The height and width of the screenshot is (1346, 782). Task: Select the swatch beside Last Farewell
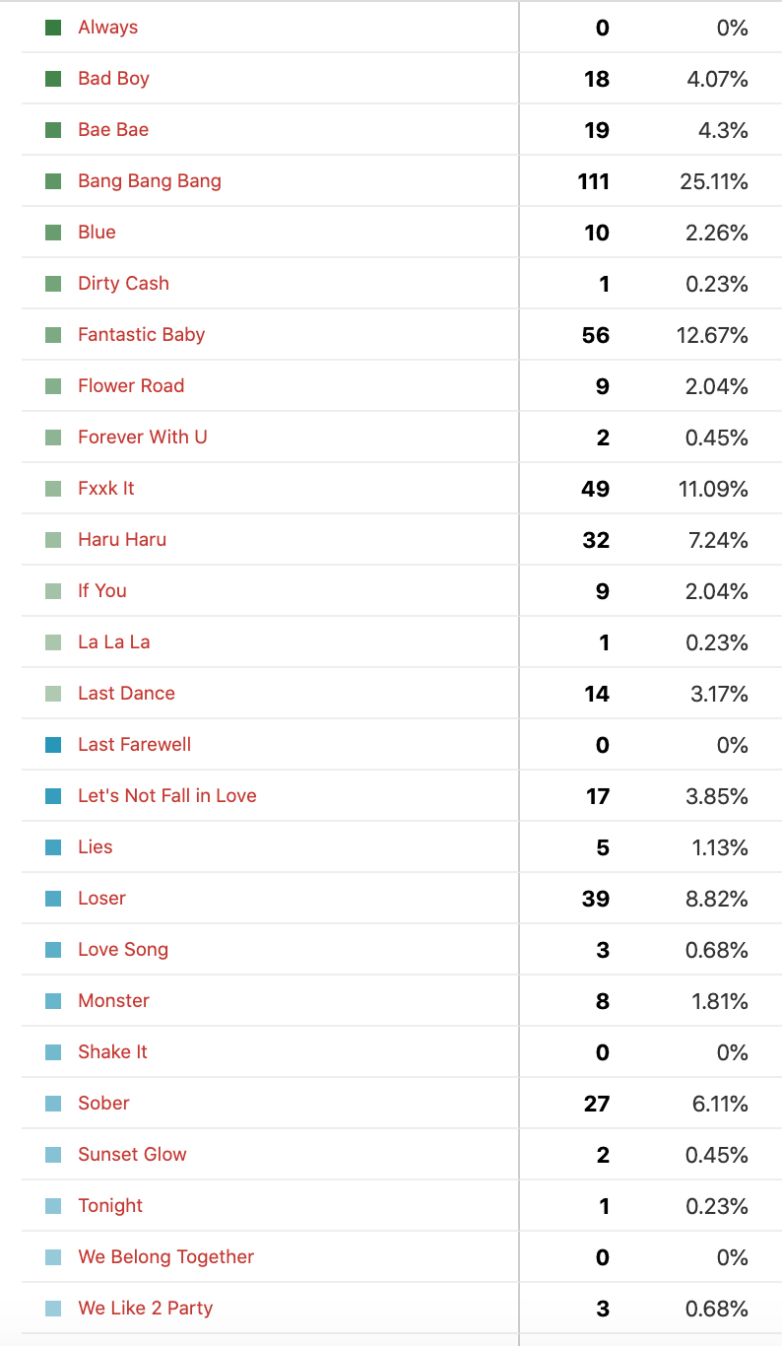[53, 745]
